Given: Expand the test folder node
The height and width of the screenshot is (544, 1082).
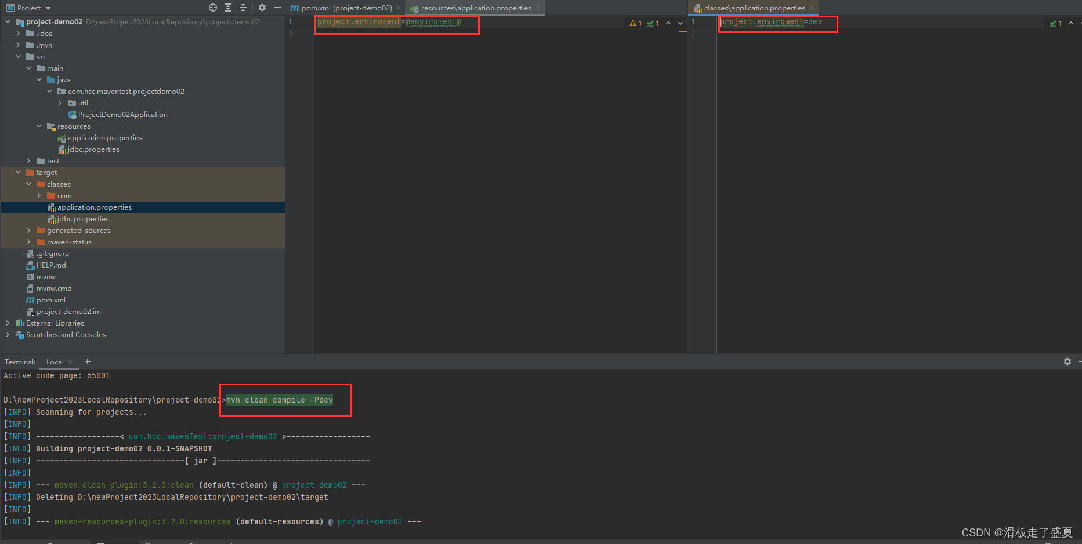Looking at the screenshot, I should coord(28,160).
